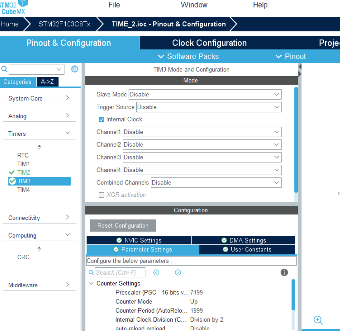Open the Channel3 dropdown

(x=202, y=157)
